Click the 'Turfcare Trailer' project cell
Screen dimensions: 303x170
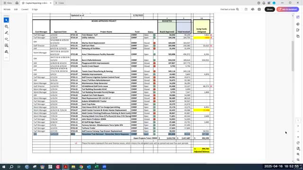click(106, 128)
